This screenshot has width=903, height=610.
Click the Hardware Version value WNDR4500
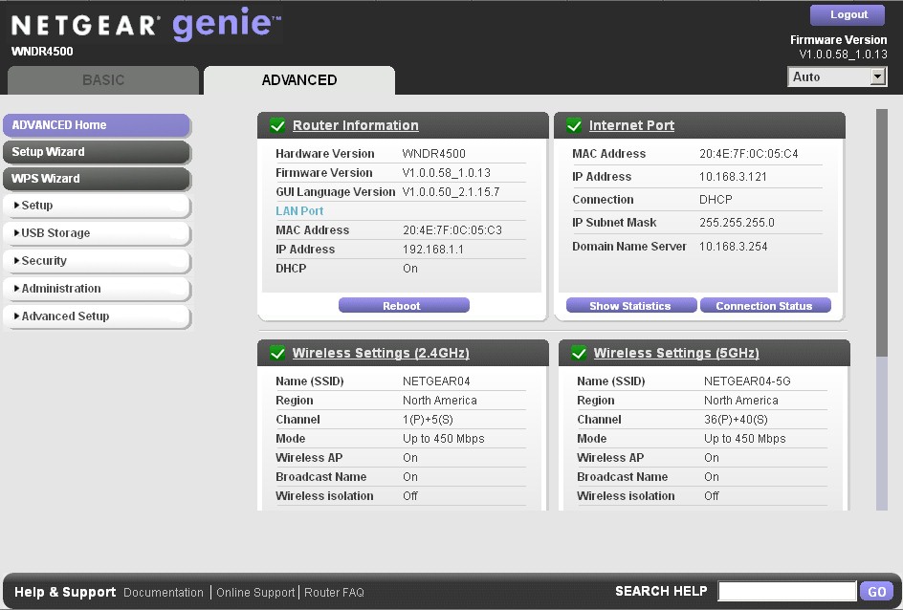pos(433,154)
